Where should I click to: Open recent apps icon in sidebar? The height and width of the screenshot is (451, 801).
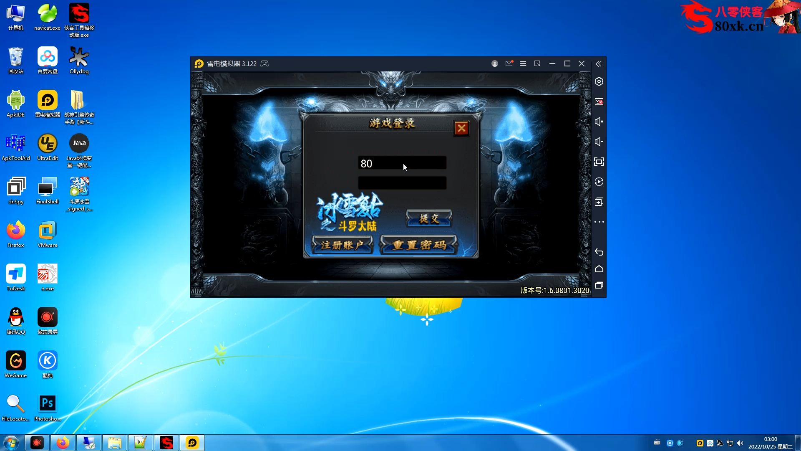(599, 285)
